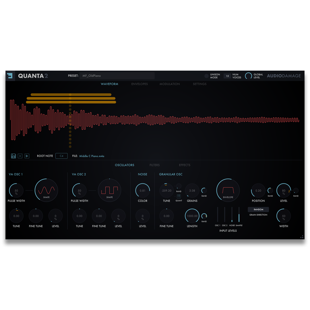Viewport: 310px width, 310px height.
Task: Click the Quanta logo icon top left
Action: pos(10,76)
